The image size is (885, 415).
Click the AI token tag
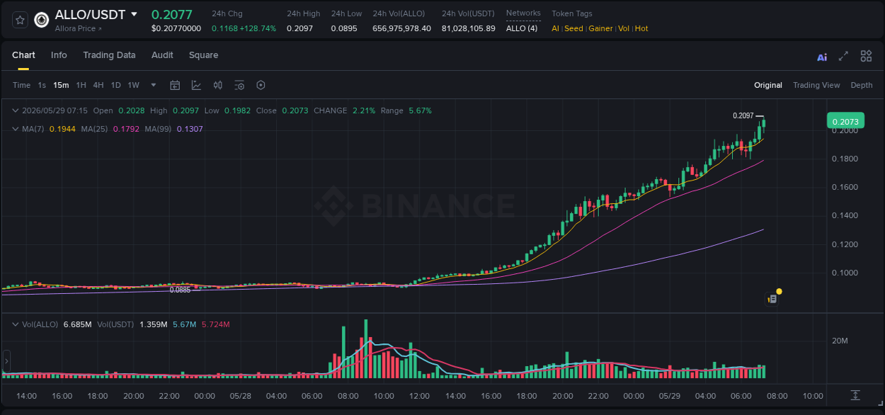pyautogui.click(x=556, y=28)
